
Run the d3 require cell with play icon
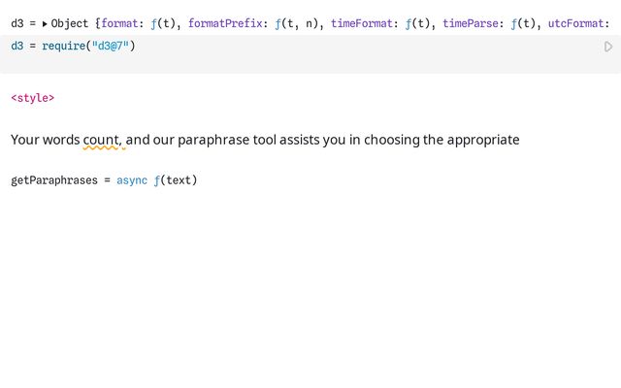coord(608,47)
